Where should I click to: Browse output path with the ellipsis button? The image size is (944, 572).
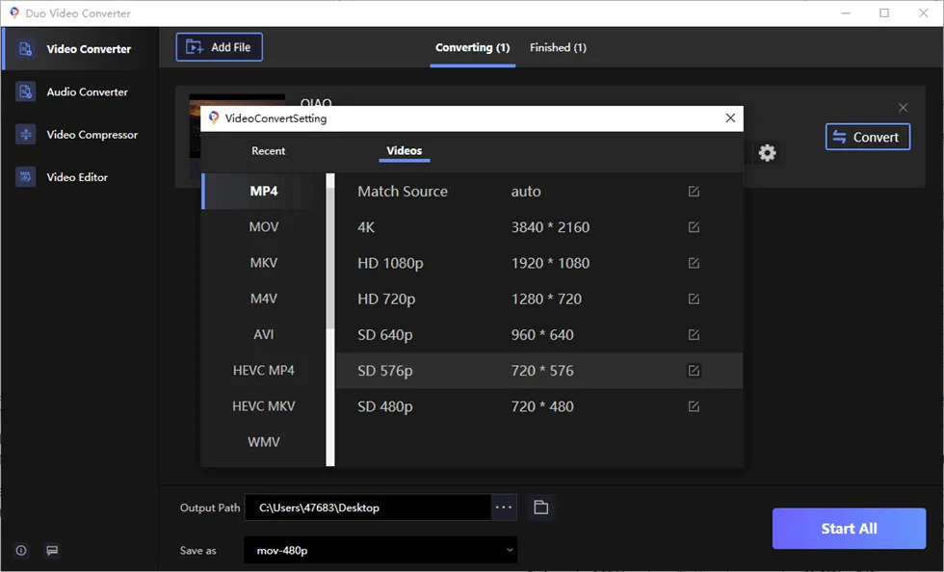[503, 507]
